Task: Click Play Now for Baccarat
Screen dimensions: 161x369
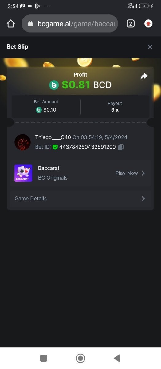Action: tap(127, 173)
